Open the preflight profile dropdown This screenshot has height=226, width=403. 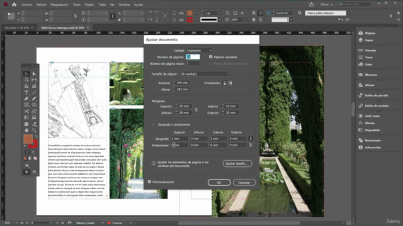[102, 223]
